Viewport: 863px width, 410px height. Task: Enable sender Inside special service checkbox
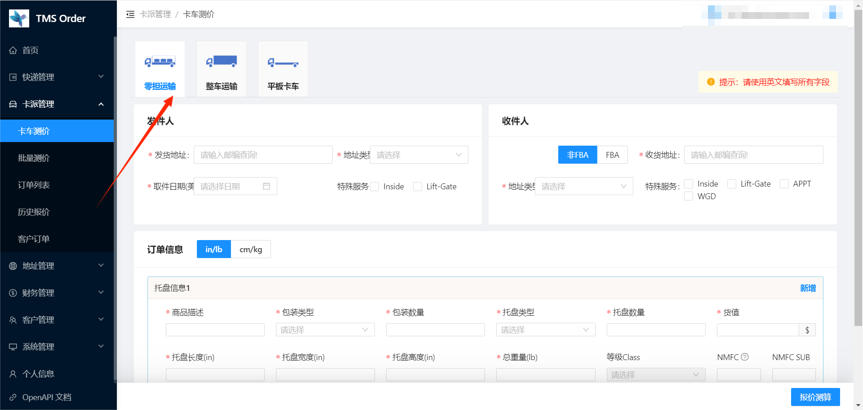pyautogui.click(x=375, y=187)
